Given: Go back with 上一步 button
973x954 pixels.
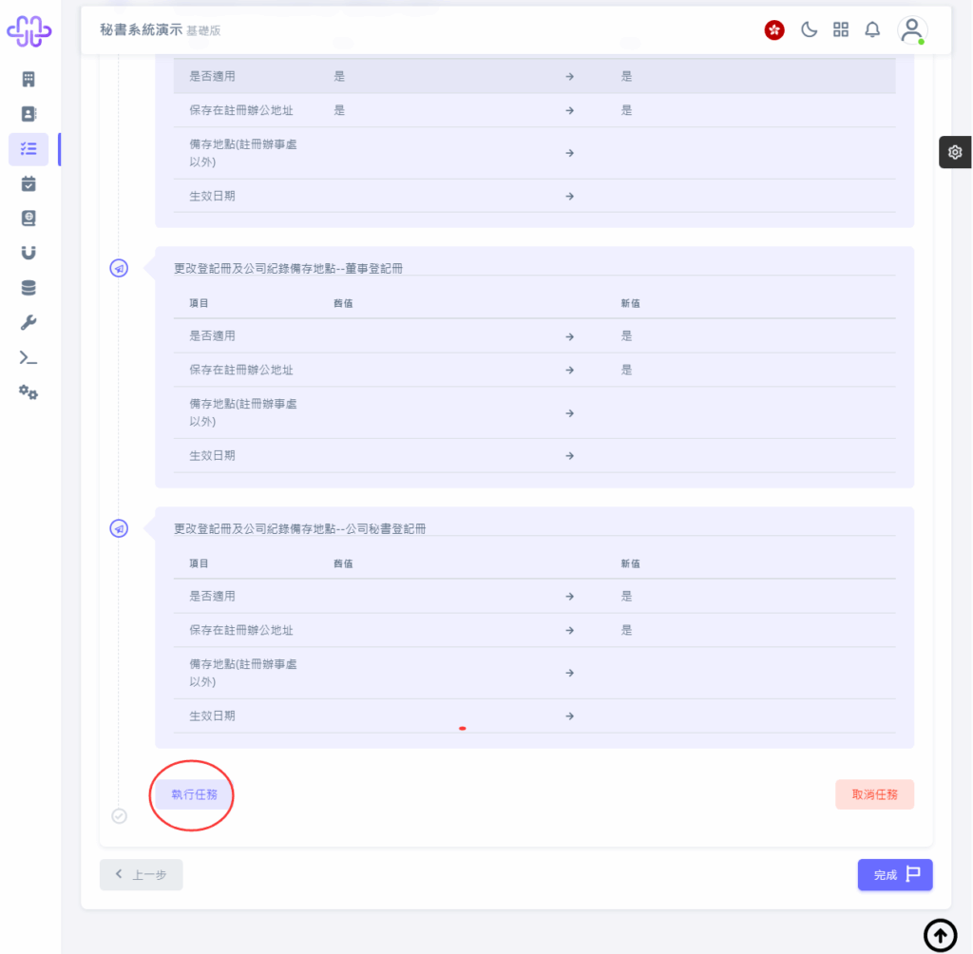Looking at the screenshot, I should pyautogui.click(x=142, y=874).
